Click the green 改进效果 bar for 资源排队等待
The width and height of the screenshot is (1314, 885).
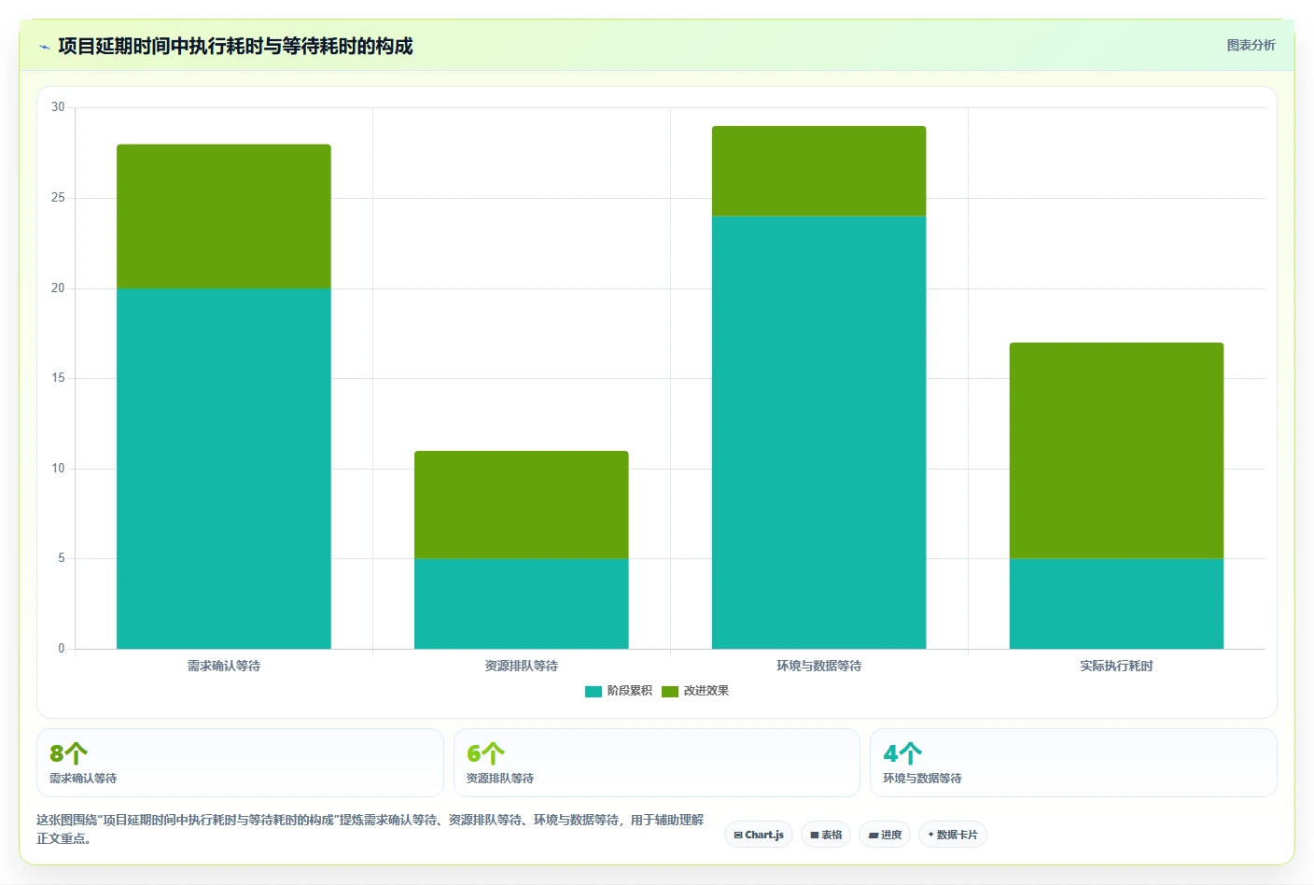click(522, 505)
